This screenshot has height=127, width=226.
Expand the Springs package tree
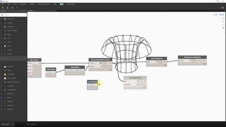click(x=1, y=109)
